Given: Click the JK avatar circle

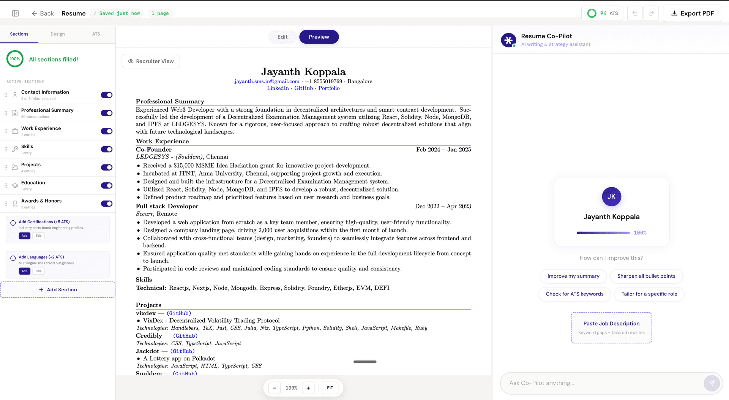Looking at the screenshot, I should 611,196.
